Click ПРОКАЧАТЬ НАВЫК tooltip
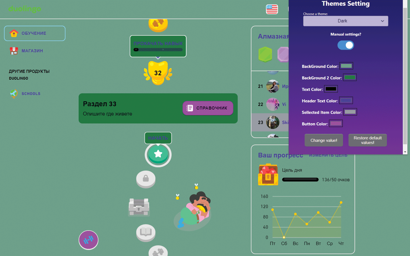410x256 pixels. click(x=158, y=46)
